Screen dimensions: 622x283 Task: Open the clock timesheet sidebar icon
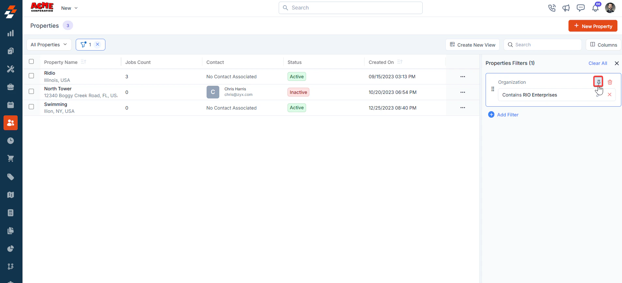10,141
